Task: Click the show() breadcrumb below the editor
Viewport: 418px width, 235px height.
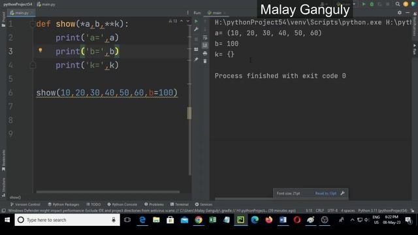Action: point(15,197)
